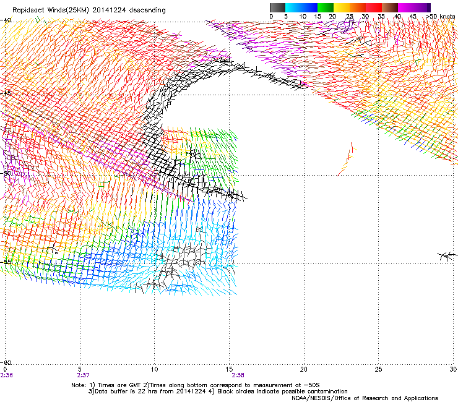Click the '20' label under the colorbar
The height and width of the screenshot is (402, 458).
[x=332, y=17]
